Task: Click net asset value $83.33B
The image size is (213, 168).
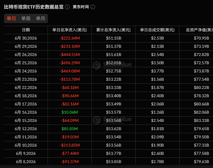Action: coord(201,121)
